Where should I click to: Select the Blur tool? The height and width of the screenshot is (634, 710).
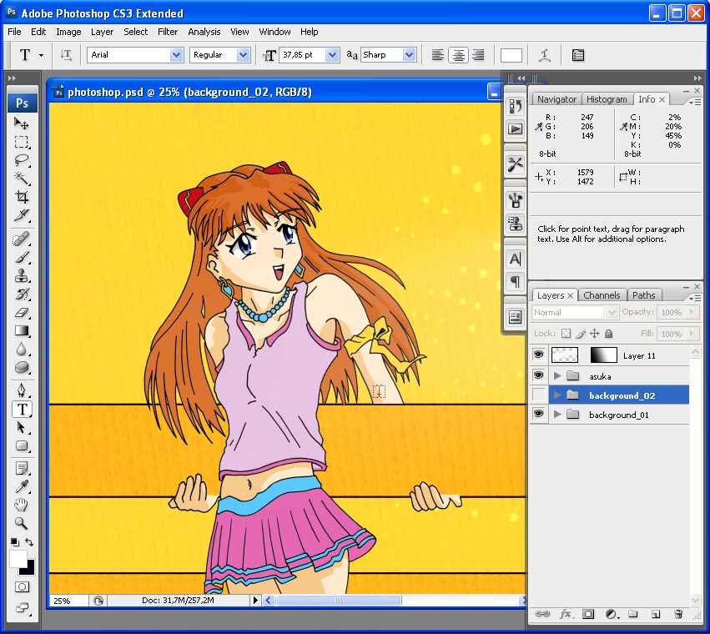(22, 350)
